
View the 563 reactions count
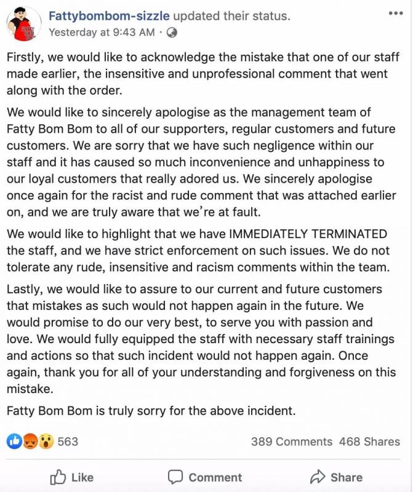click(x=68, y=442)
